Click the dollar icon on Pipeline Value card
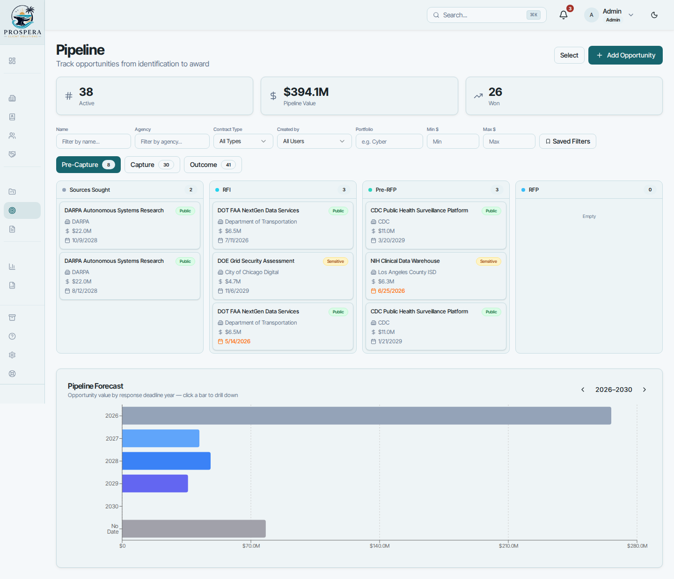The height and width of the screenshot is (579, 674). [273, 96]
